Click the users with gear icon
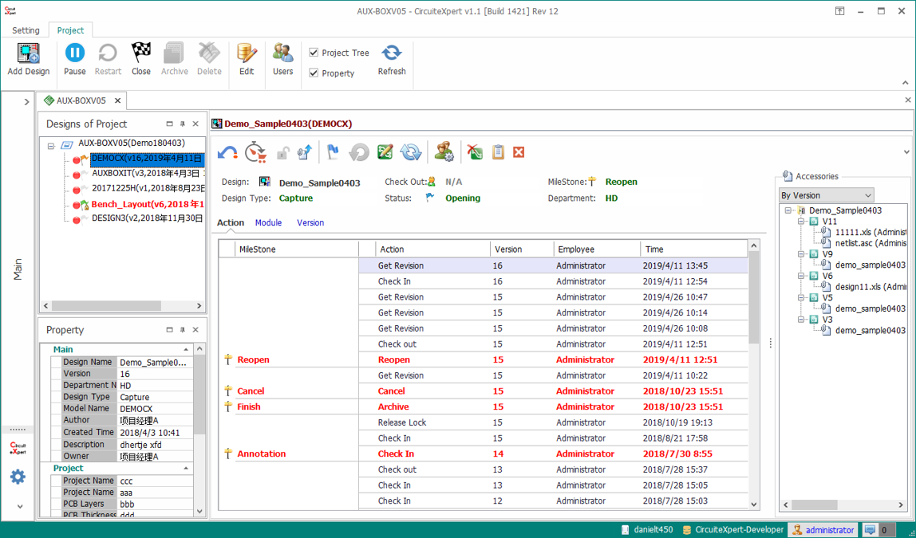The height and width of the screenshot is (538, 916). (444, 152)
